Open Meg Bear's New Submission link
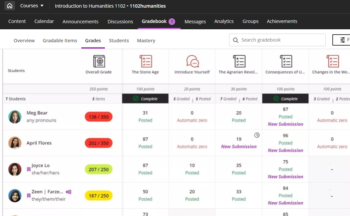350x216 pixels. pyautogui.click(x=285, y=124)
